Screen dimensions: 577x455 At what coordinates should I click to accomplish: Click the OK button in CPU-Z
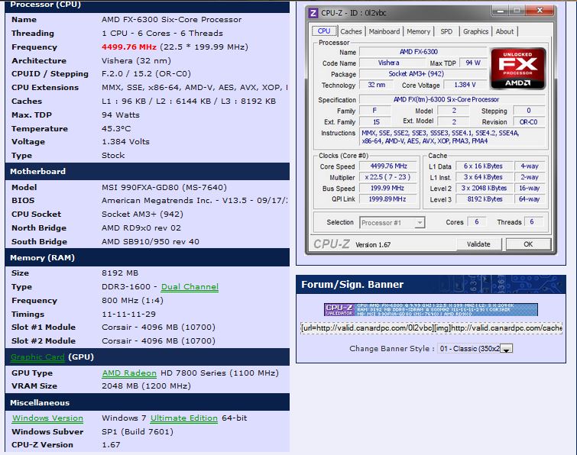pyautogui.click(x=528, y=244)
